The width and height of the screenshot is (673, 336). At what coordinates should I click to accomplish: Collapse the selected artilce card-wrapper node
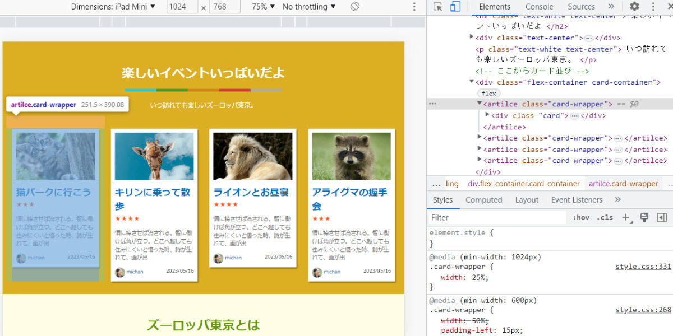click(x=480, y=104)
